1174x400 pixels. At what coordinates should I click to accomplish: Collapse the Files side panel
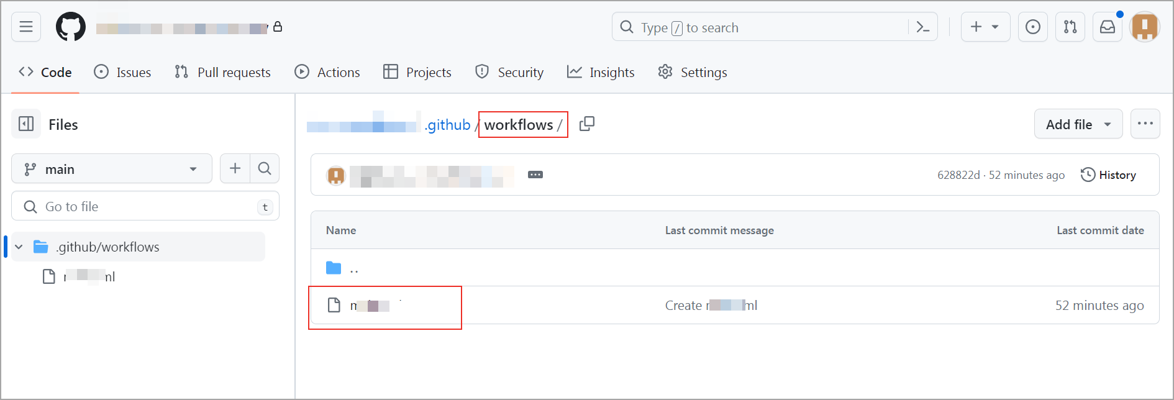(x=26, y=124)
